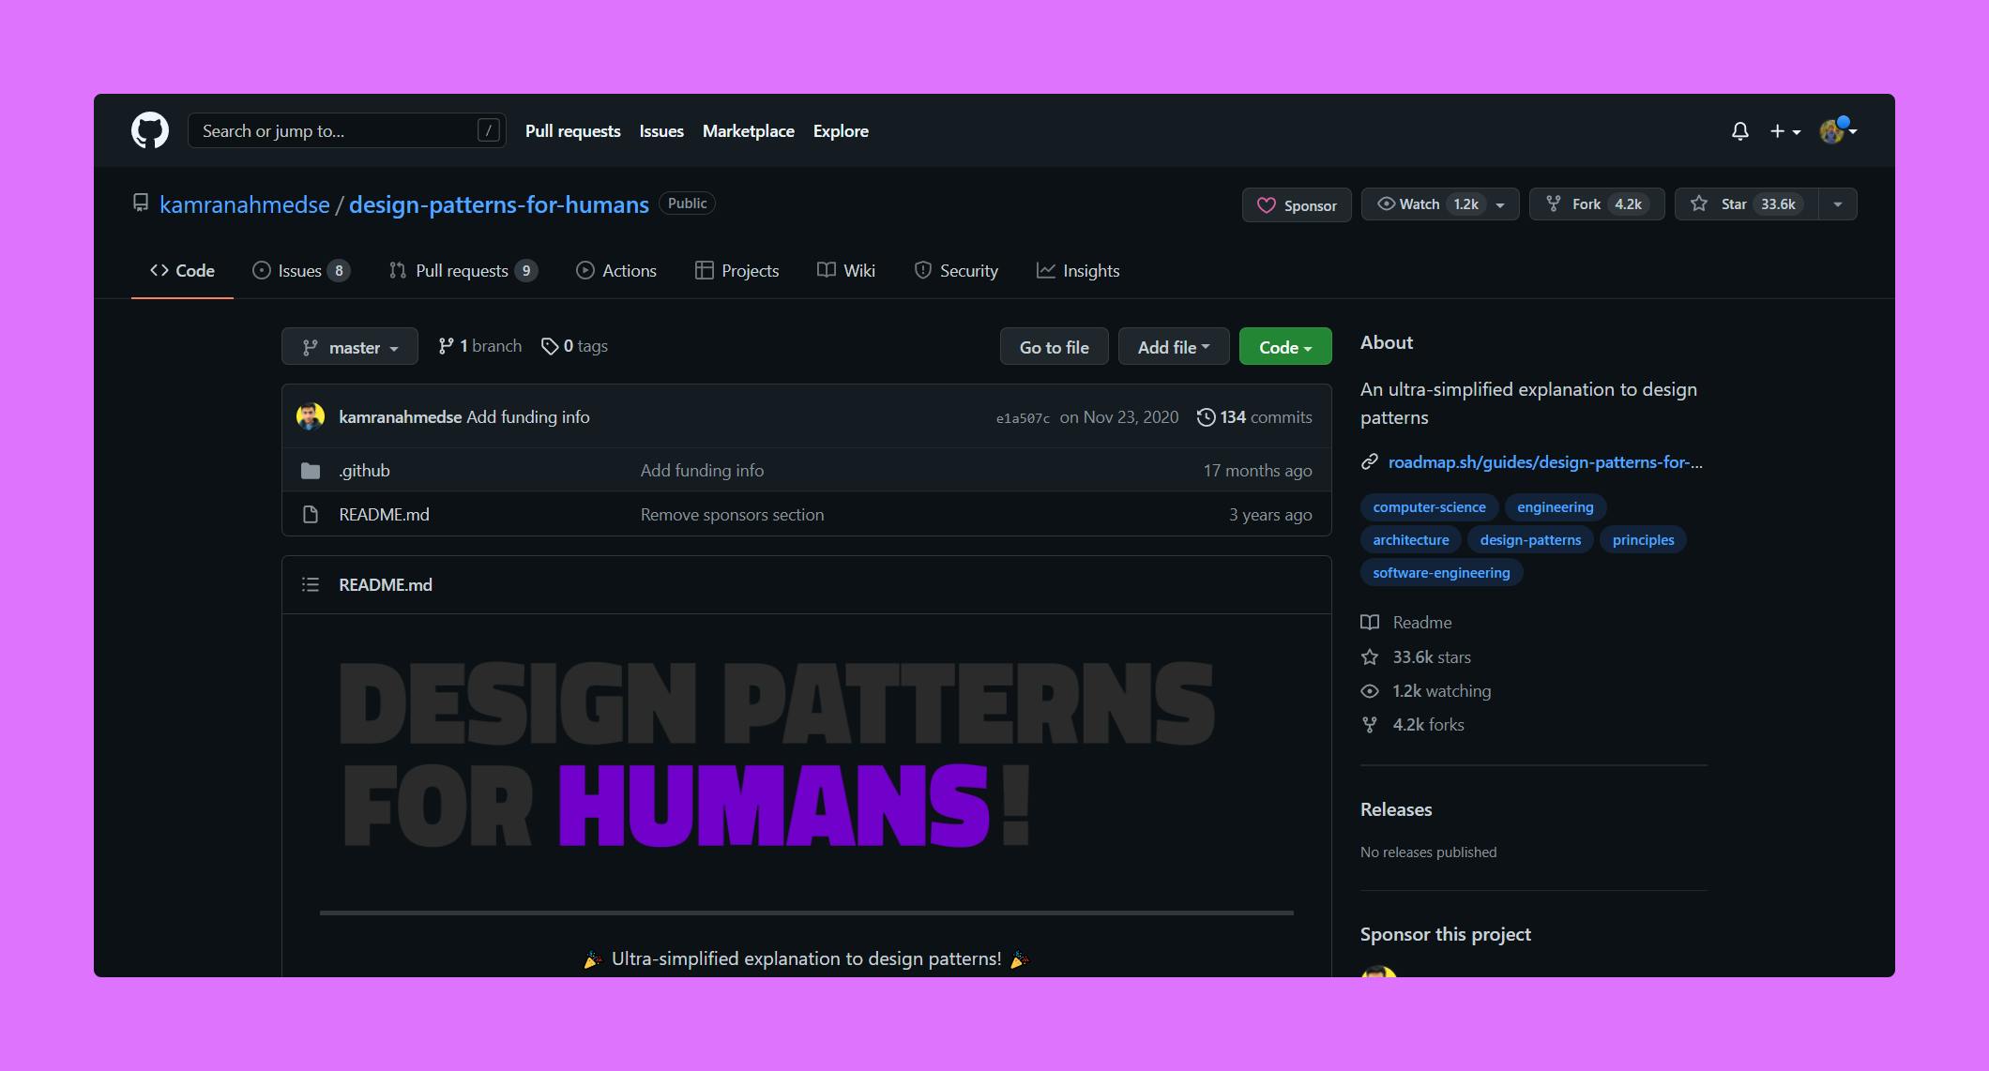The width and height of the screenshot is (1989, 1071).
Task: Click commit author avatar thumbnail
Action: pos(311,416)
